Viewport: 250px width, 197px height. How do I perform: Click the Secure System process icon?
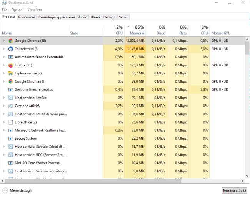pos(11,139)
